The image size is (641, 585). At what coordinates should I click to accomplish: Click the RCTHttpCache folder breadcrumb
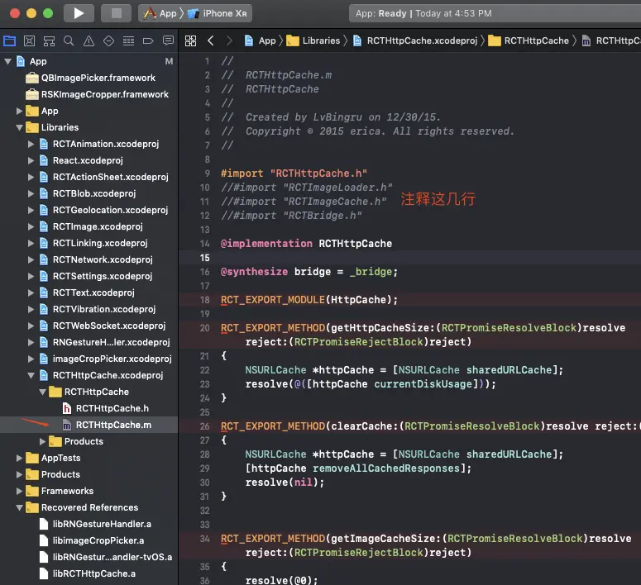[529, 40]
